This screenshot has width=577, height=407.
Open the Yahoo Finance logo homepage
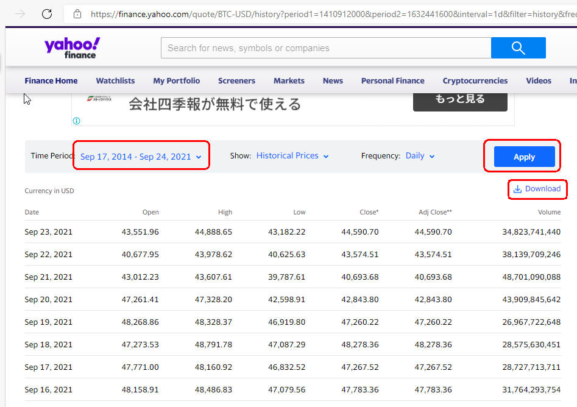point(72,48)
